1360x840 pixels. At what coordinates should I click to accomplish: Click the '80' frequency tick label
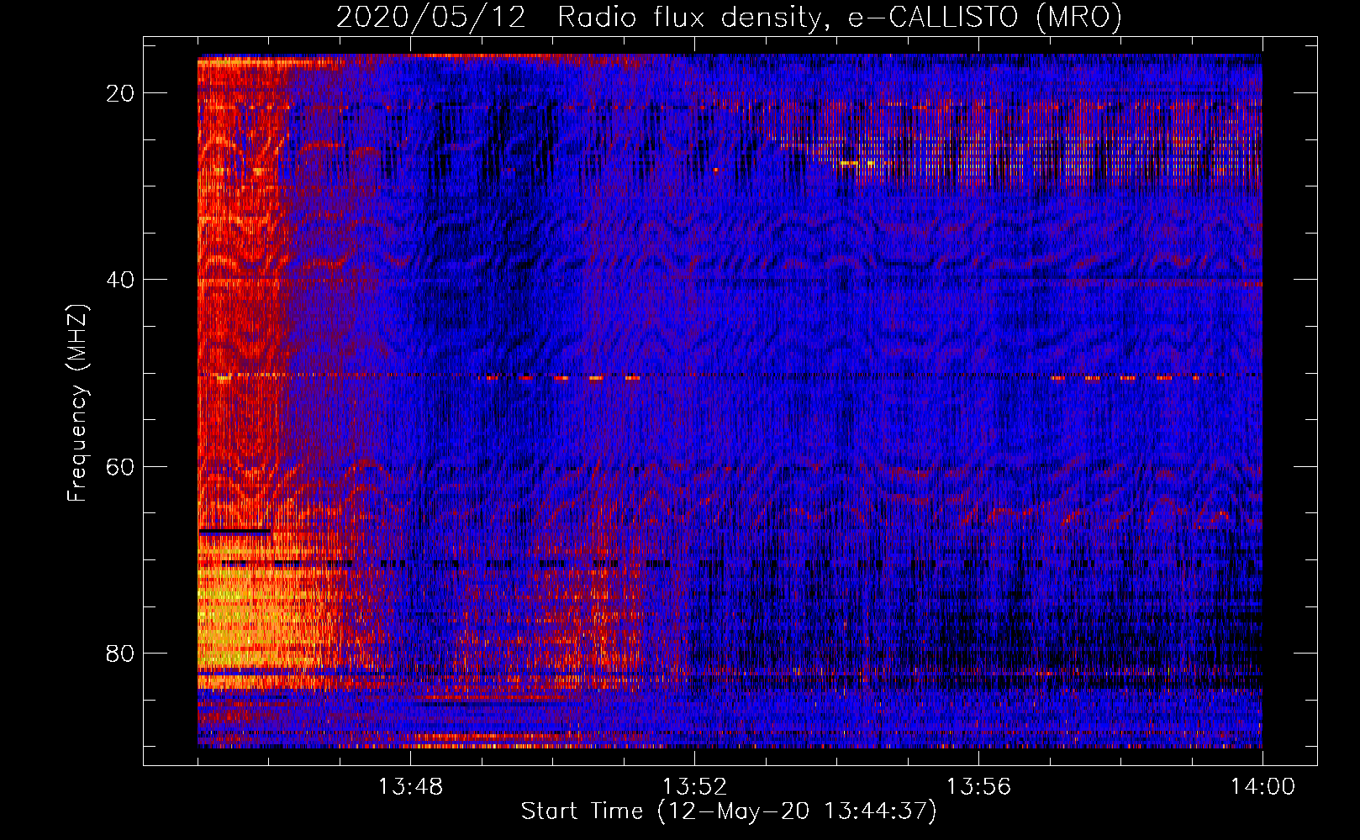click(121, 653)
